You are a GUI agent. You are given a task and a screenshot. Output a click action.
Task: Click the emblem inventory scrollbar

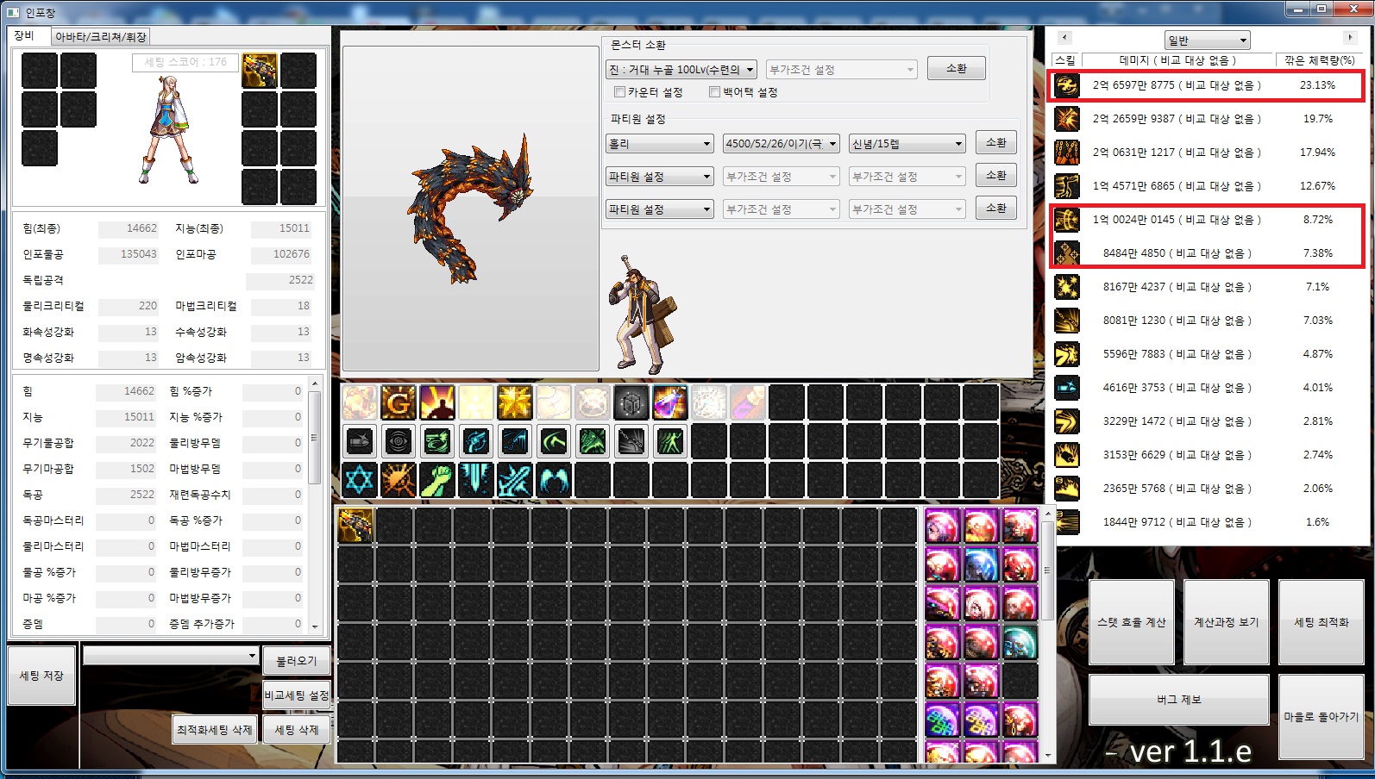[1048, 635]
